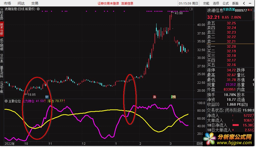This screenshot has width=256, height=147.
Task: Expand the chart period dropdown beside 前复权
Action: pyautogui.click(x=38, y=9)
